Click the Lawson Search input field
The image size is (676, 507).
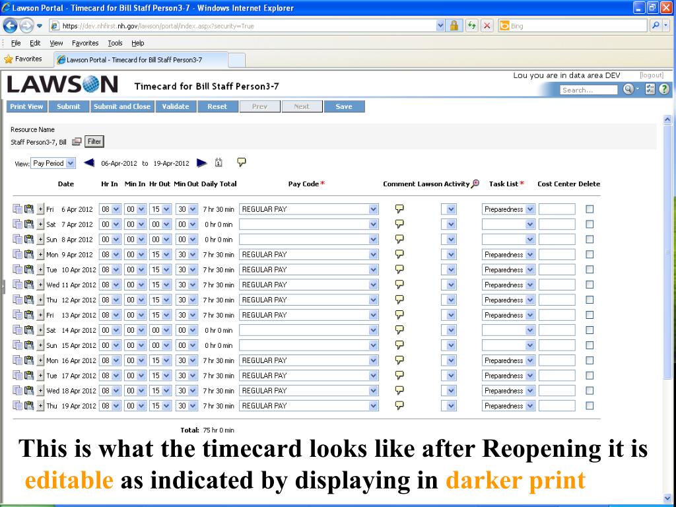(588, 90)
